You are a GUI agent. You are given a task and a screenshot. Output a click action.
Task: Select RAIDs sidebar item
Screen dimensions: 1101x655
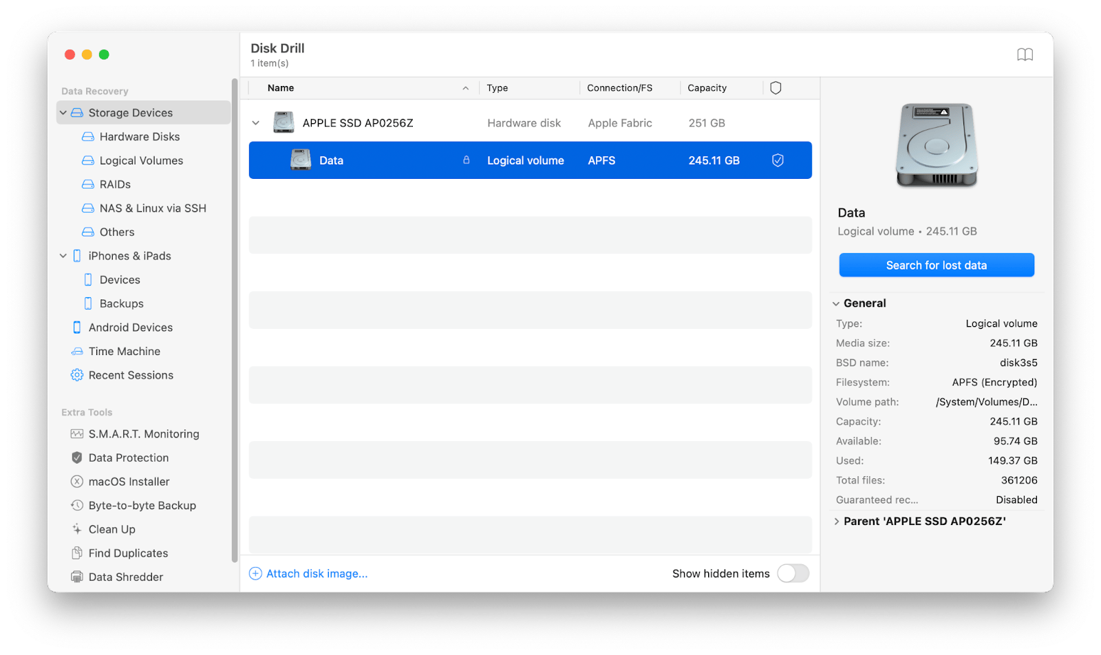coord(115,184)
